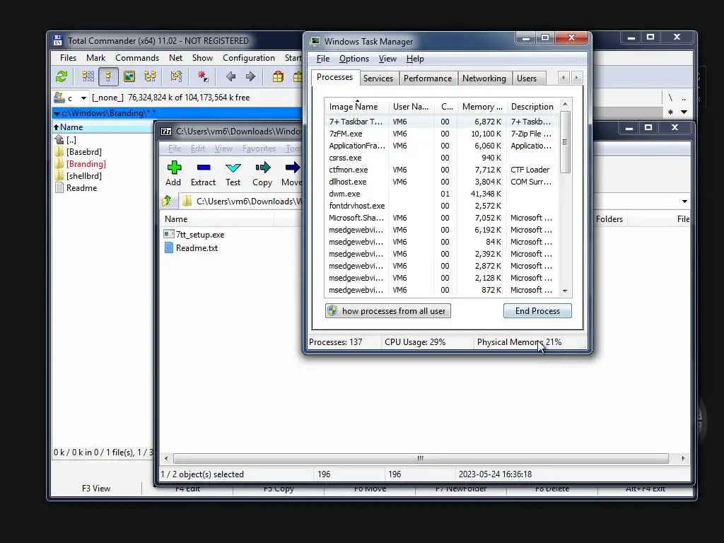Enable thumbnail view icon in Total Commander

coord(129,76)
